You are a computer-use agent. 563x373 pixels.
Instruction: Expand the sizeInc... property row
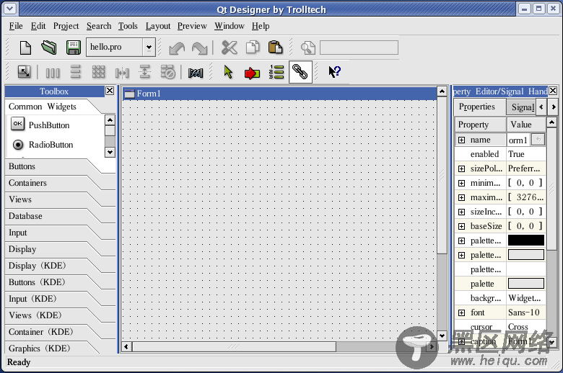click(x=462, y=212)
